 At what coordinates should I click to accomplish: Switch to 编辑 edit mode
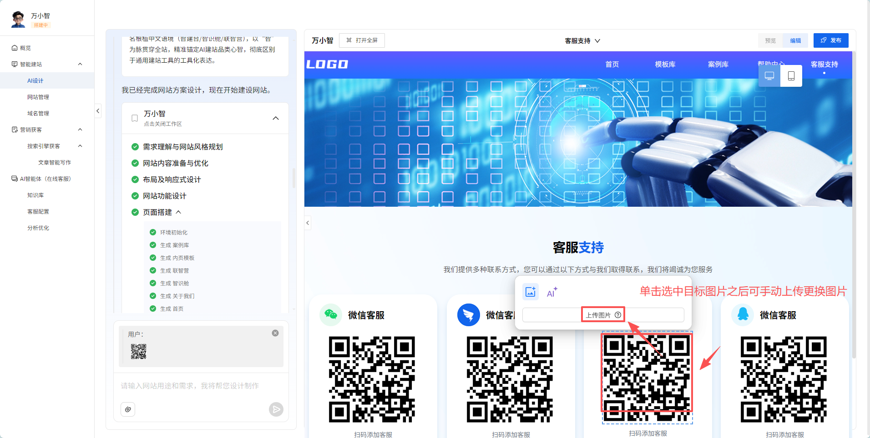(x=795, y=40)
